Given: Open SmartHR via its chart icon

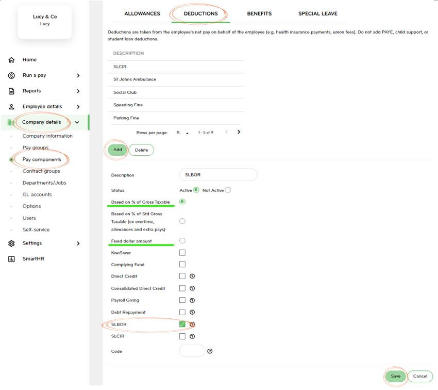Looking at the screenshot, I should pyautogui.click(x=11, y=259).
